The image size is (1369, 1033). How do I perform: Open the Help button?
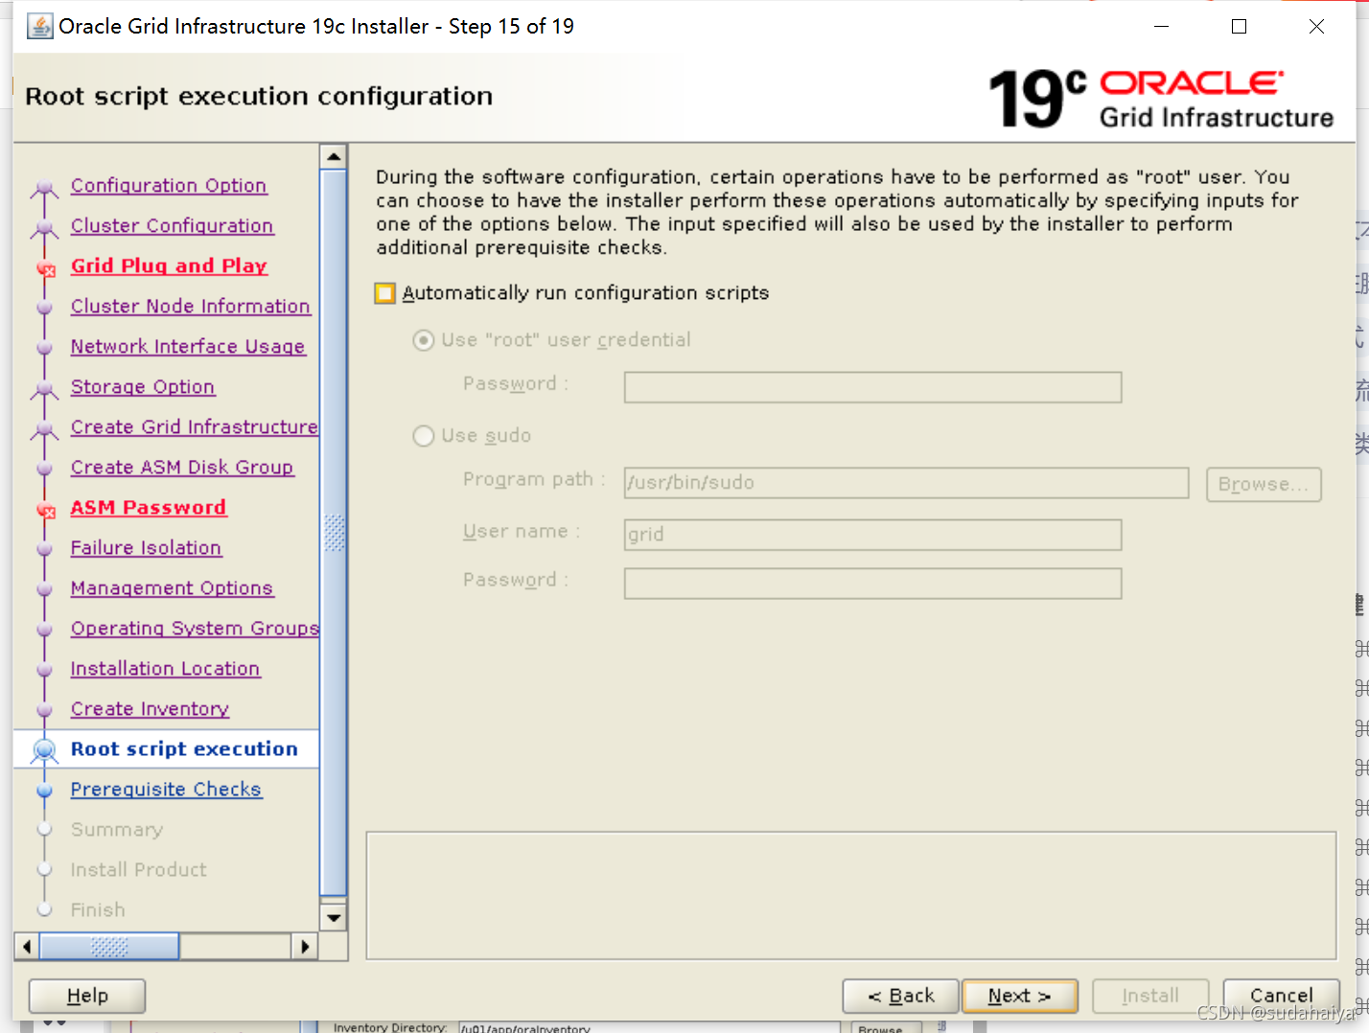[x=87, y=996]
